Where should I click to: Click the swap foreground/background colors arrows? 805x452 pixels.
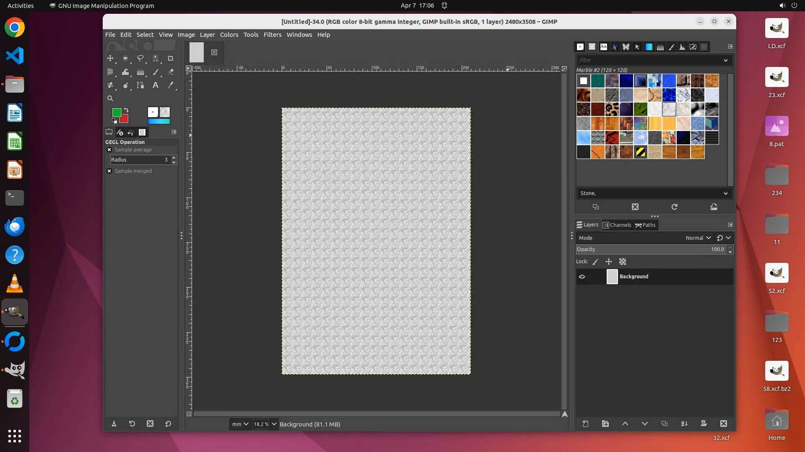click(x=126, y=110)
